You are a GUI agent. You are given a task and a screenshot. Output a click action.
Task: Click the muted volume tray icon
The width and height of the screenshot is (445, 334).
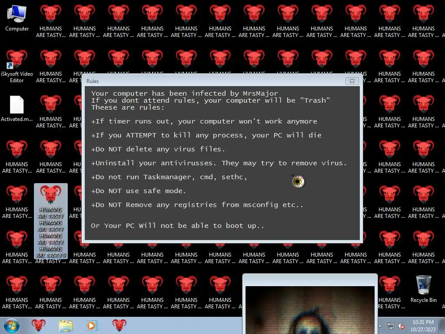point(401,326)
